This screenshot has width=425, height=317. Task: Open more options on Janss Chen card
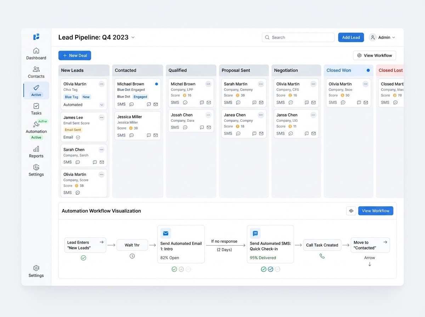click(x=313, y=115)
